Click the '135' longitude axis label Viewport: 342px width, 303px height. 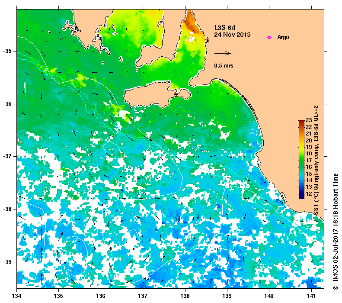[59, 296]
